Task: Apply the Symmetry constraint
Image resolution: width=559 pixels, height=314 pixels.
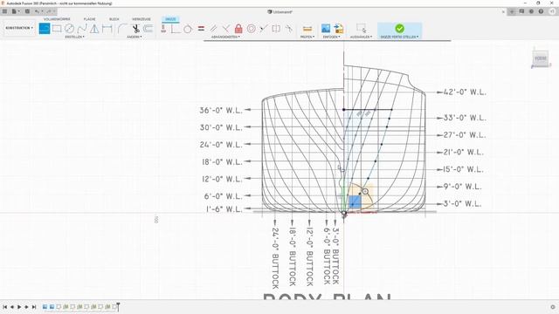Action: coord(276,29)
